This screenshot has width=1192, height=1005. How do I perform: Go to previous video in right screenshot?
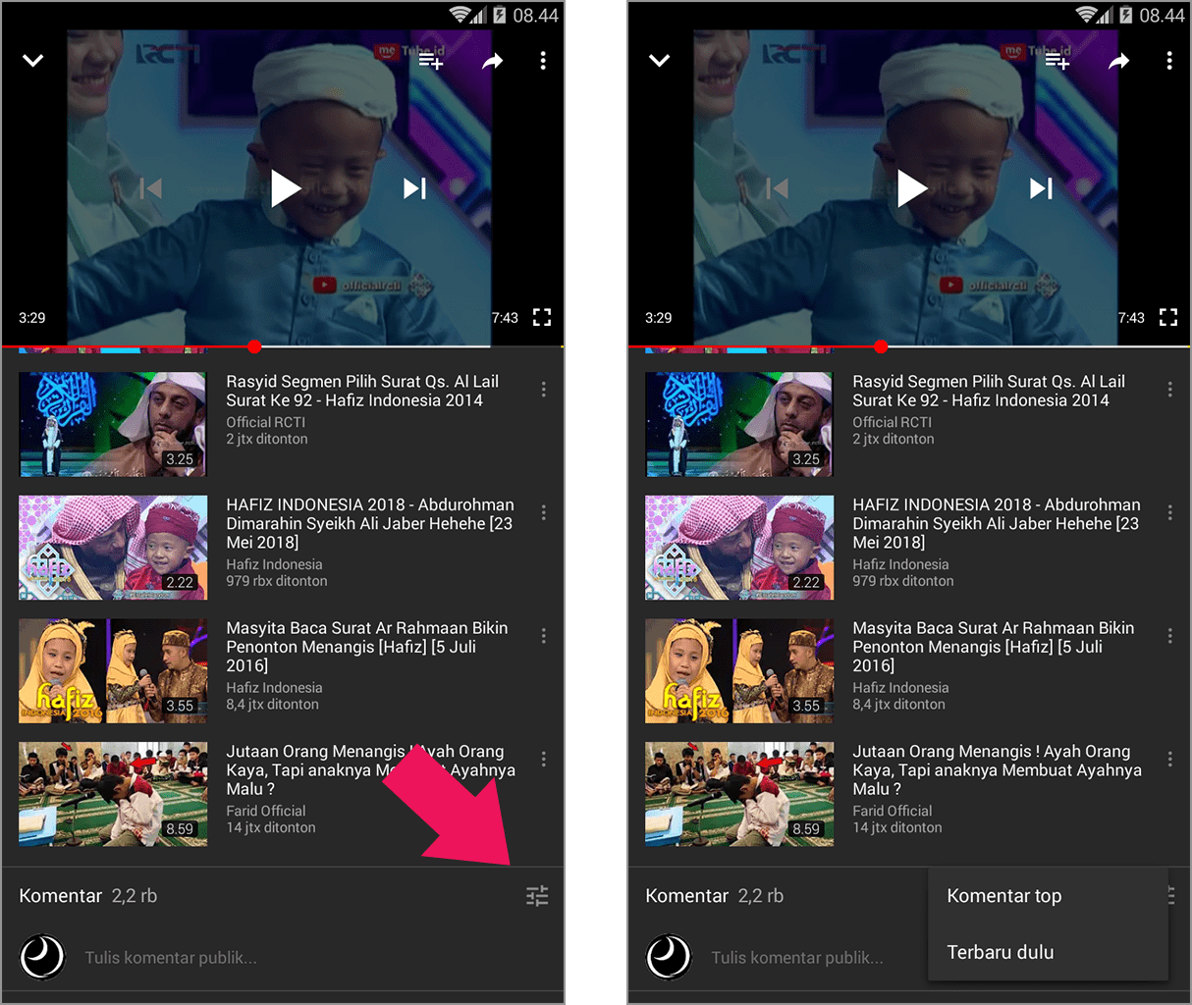[777, 188]
